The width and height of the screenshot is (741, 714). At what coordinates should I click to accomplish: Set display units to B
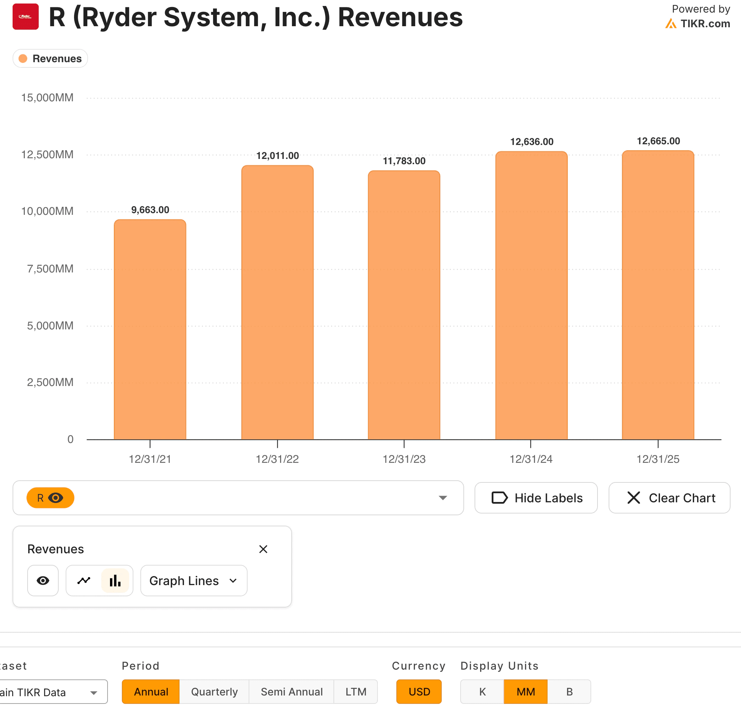[x=569, y=692]
